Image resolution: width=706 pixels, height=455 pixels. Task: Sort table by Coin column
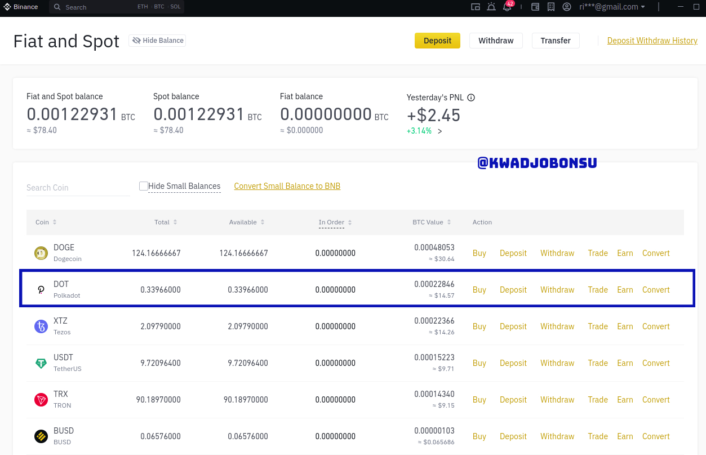tap(46, 222)
